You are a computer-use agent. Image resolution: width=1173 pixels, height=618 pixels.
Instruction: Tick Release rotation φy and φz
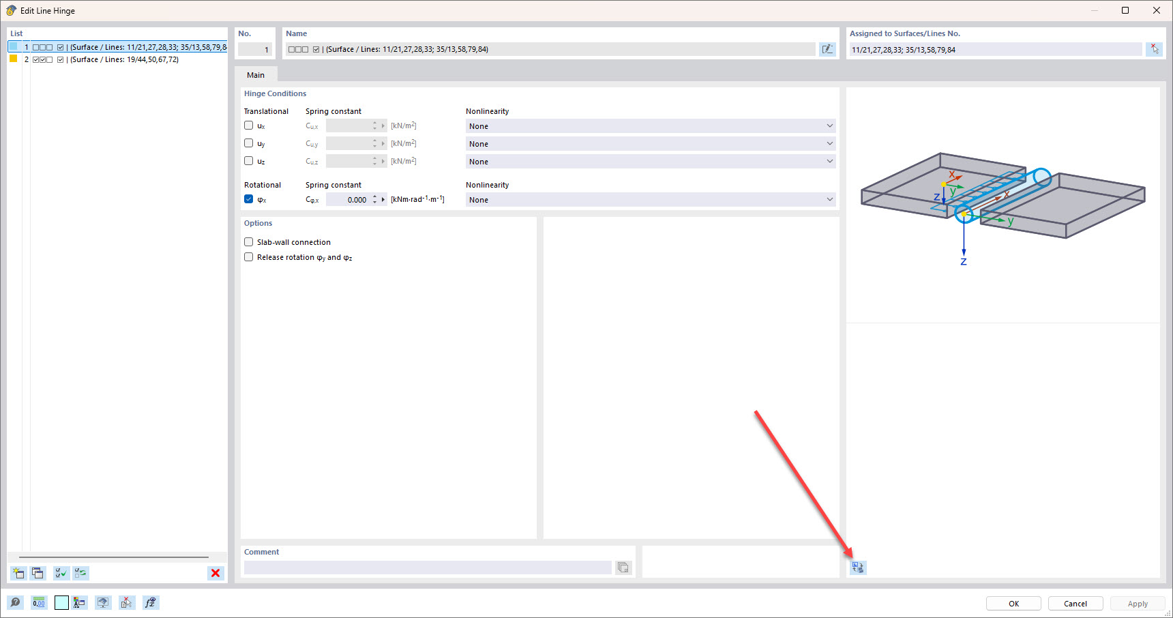pos(249,257)
